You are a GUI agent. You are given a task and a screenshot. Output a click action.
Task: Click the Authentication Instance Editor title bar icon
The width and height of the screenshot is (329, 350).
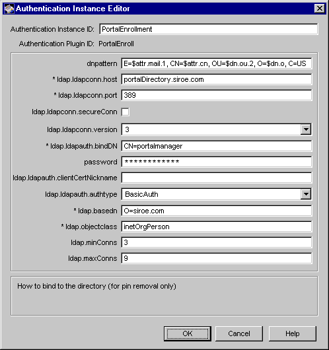coord(9,9)
